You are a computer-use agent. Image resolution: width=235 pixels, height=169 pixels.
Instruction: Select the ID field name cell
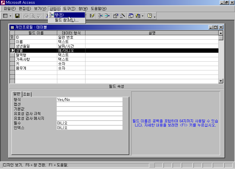(36, 37)
